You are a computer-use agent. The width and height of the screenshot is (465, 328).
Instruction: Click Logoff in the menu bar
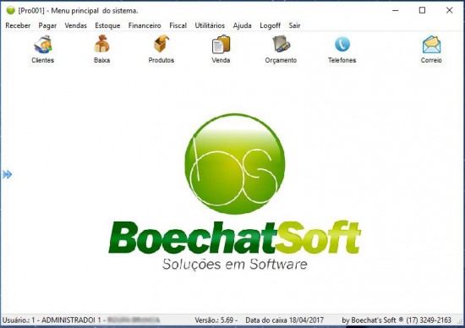click(x=270, y=25)
